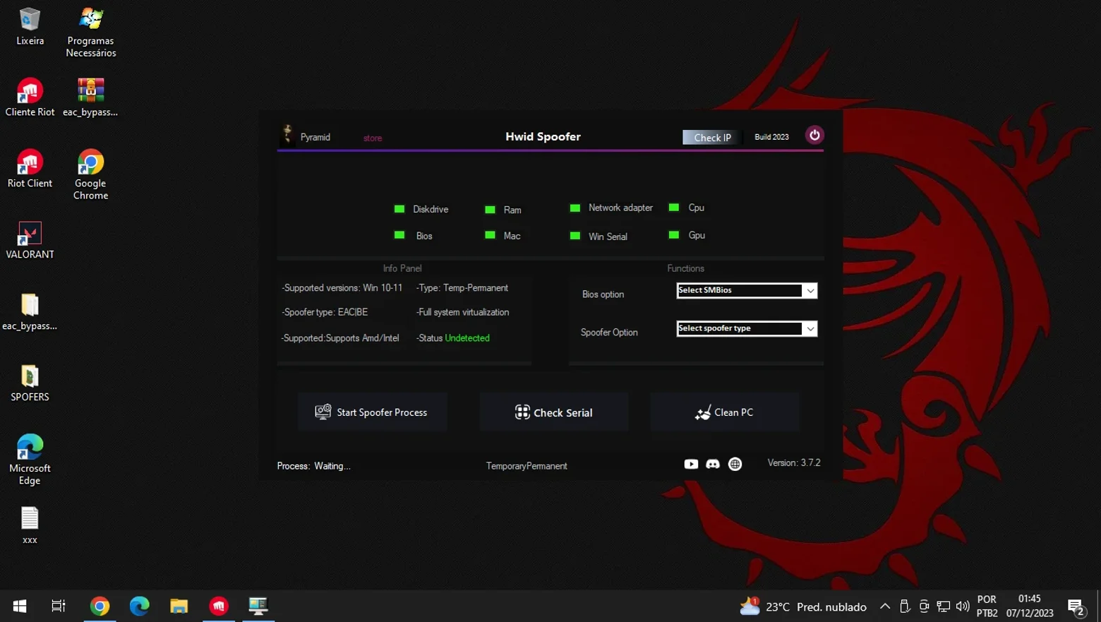Open File Explorer from the taskbar

click(179, 606)
